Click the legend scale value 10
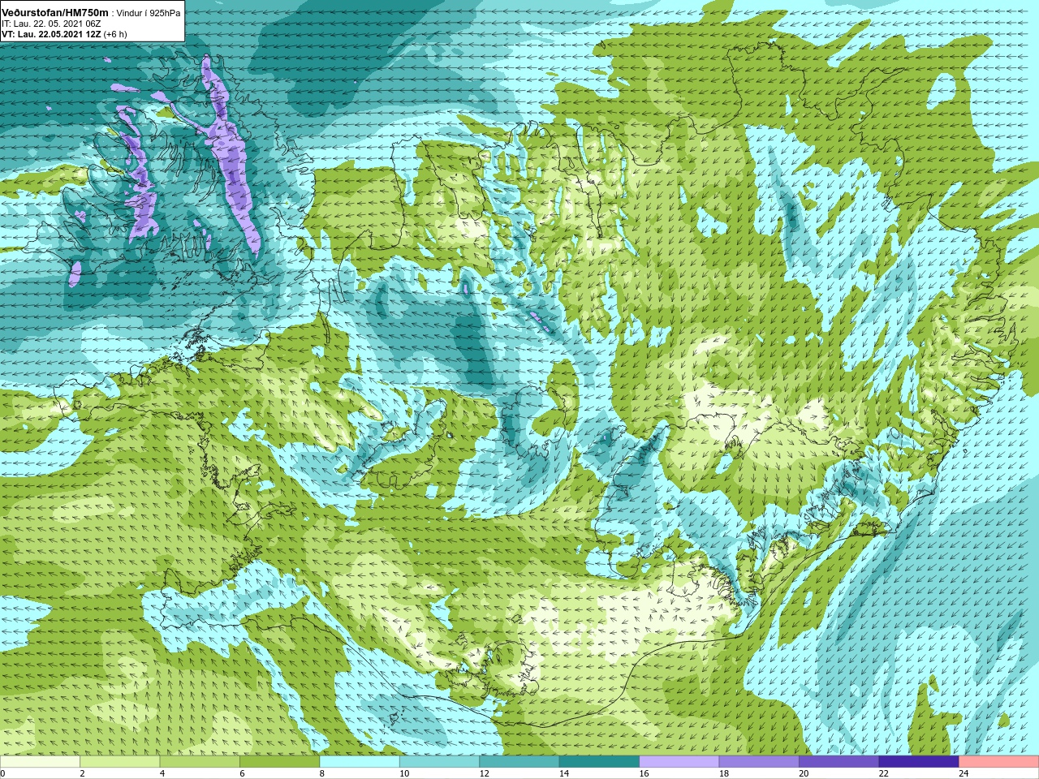The width and height of the screenshot is (1039, 779). (404, 773)
